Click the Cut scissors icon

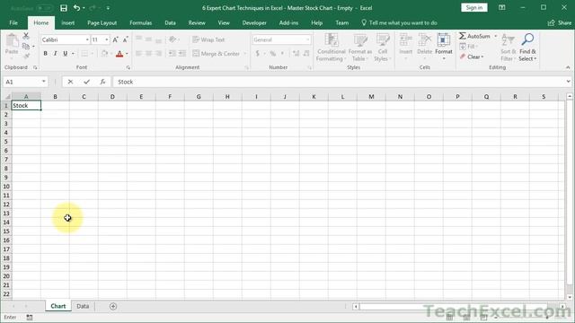(x=26, y=36)
